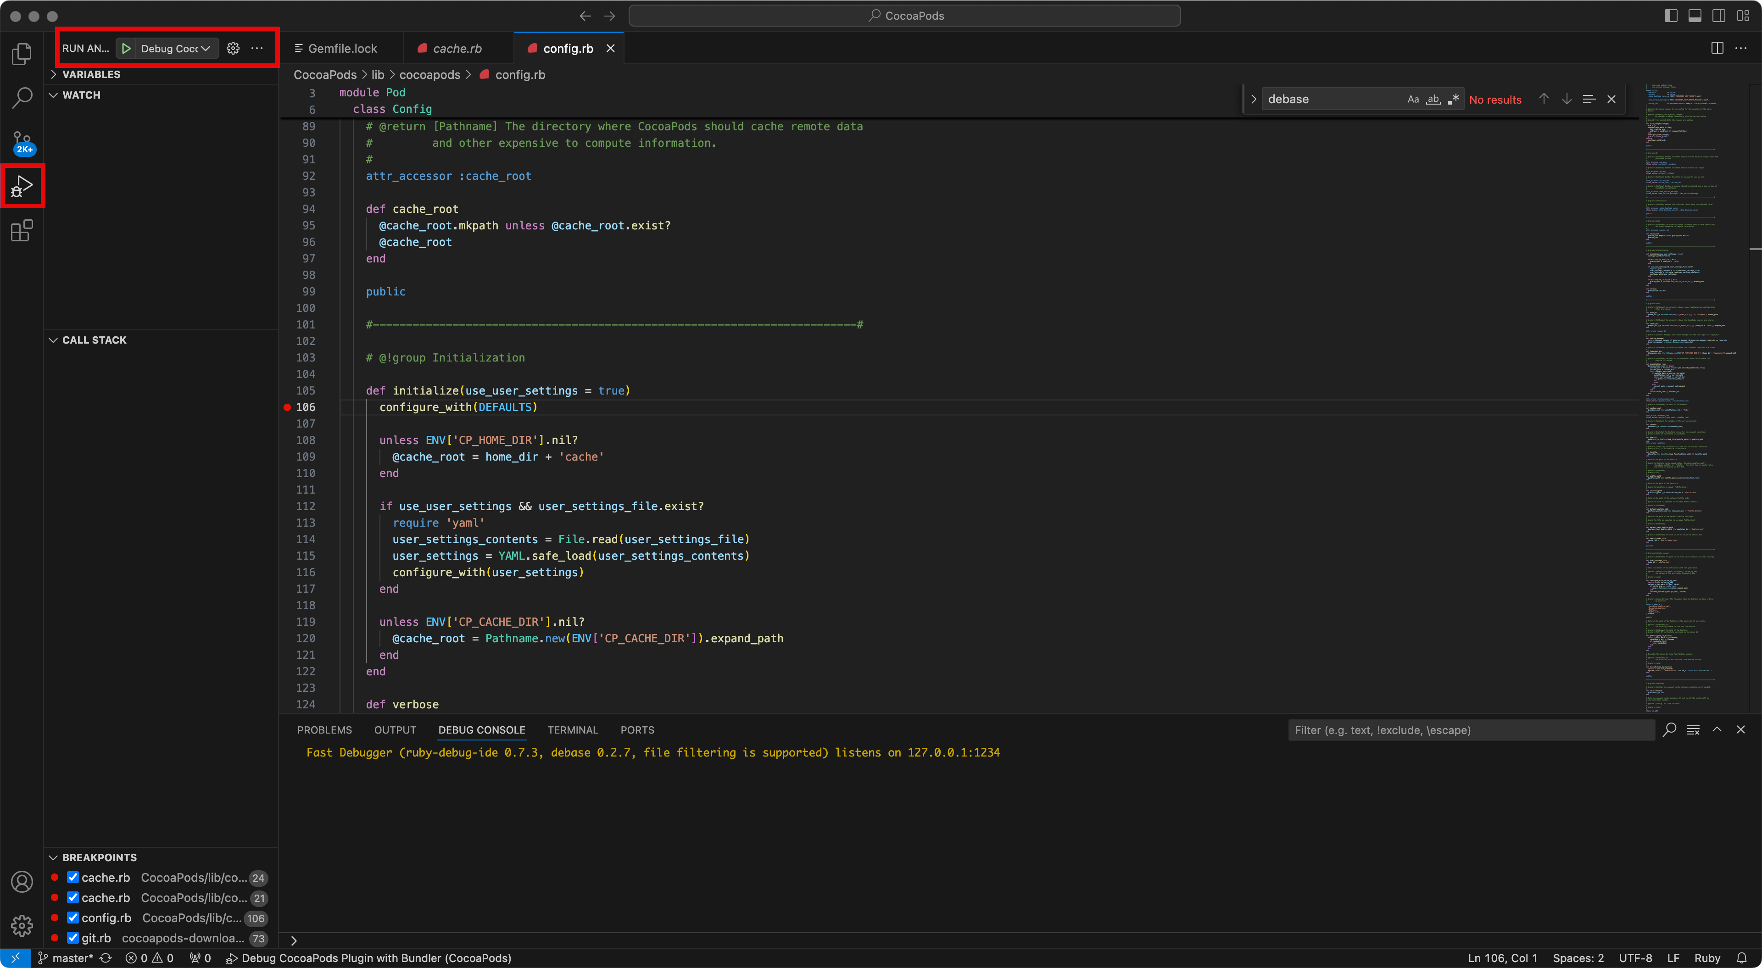Click Debug CocoaPods Plugin with Bundler status item
The height and width of the screenshot is (968, 1762).
coord(368,958)
